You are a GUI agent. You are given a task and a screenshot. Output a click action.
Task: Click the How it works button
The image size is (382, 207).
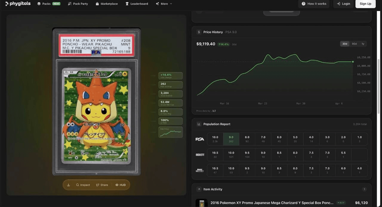click(314, 4)
